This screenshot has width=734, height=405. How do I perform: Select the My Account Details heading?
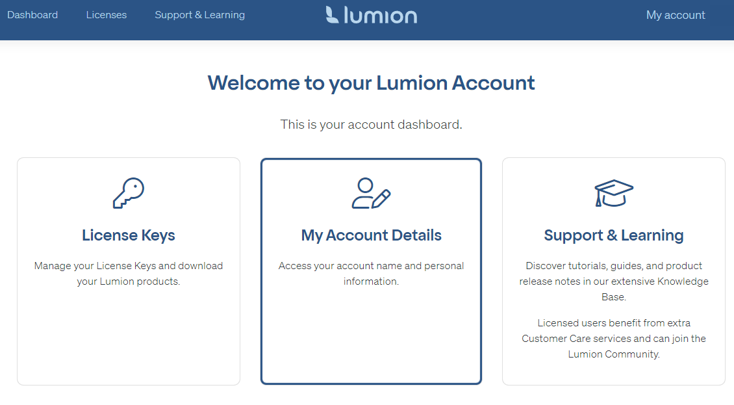[x=371, y=235]
